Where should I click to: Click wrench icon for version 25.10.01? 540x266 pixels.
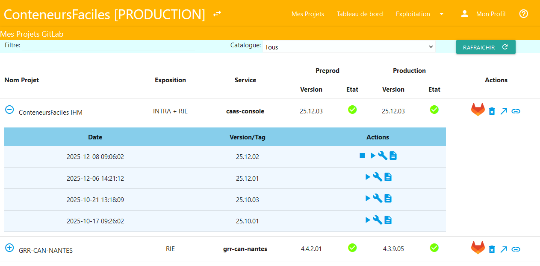coord(378,220)
